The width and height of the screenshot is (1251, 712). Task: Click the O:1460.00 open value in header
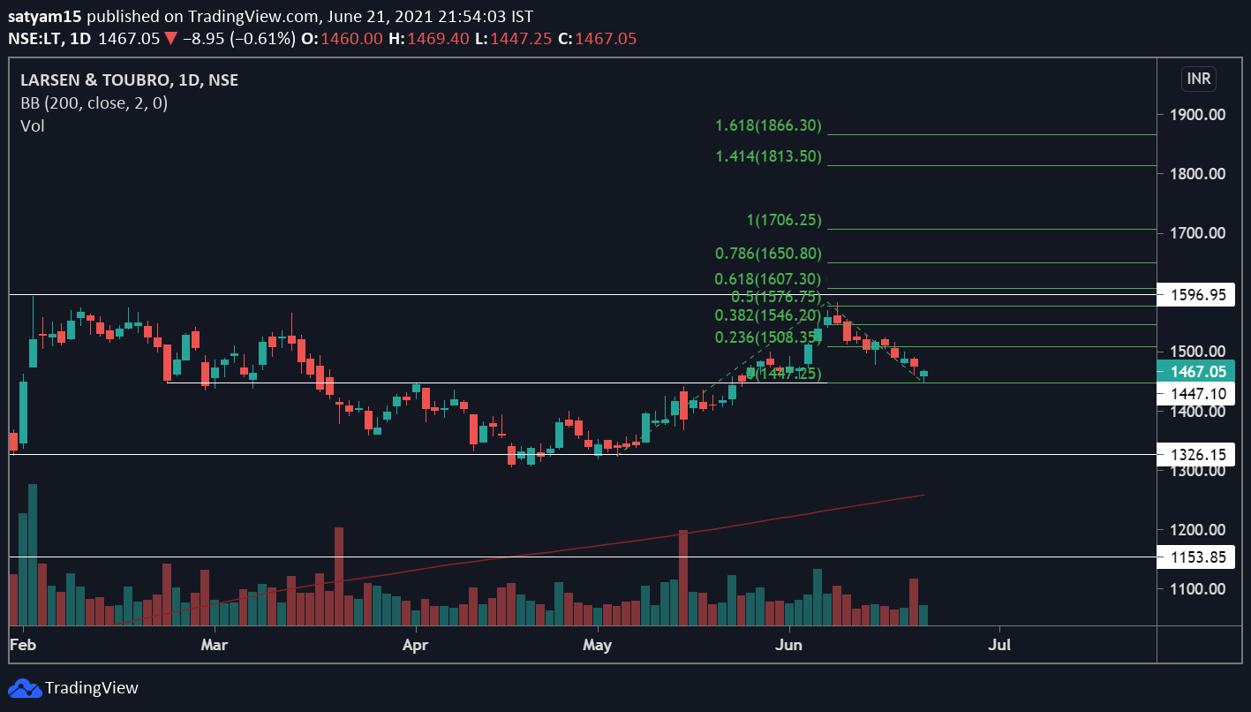(x=342, y=39)
